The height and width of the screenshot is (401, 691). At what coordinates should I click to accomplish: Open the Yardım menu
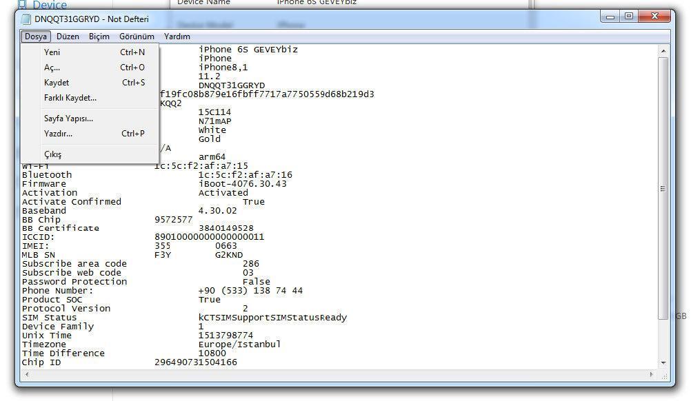[x=177, y=37]
